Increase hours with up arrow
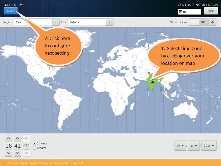The width and height of the screenshot is (221, 166). 8,138
